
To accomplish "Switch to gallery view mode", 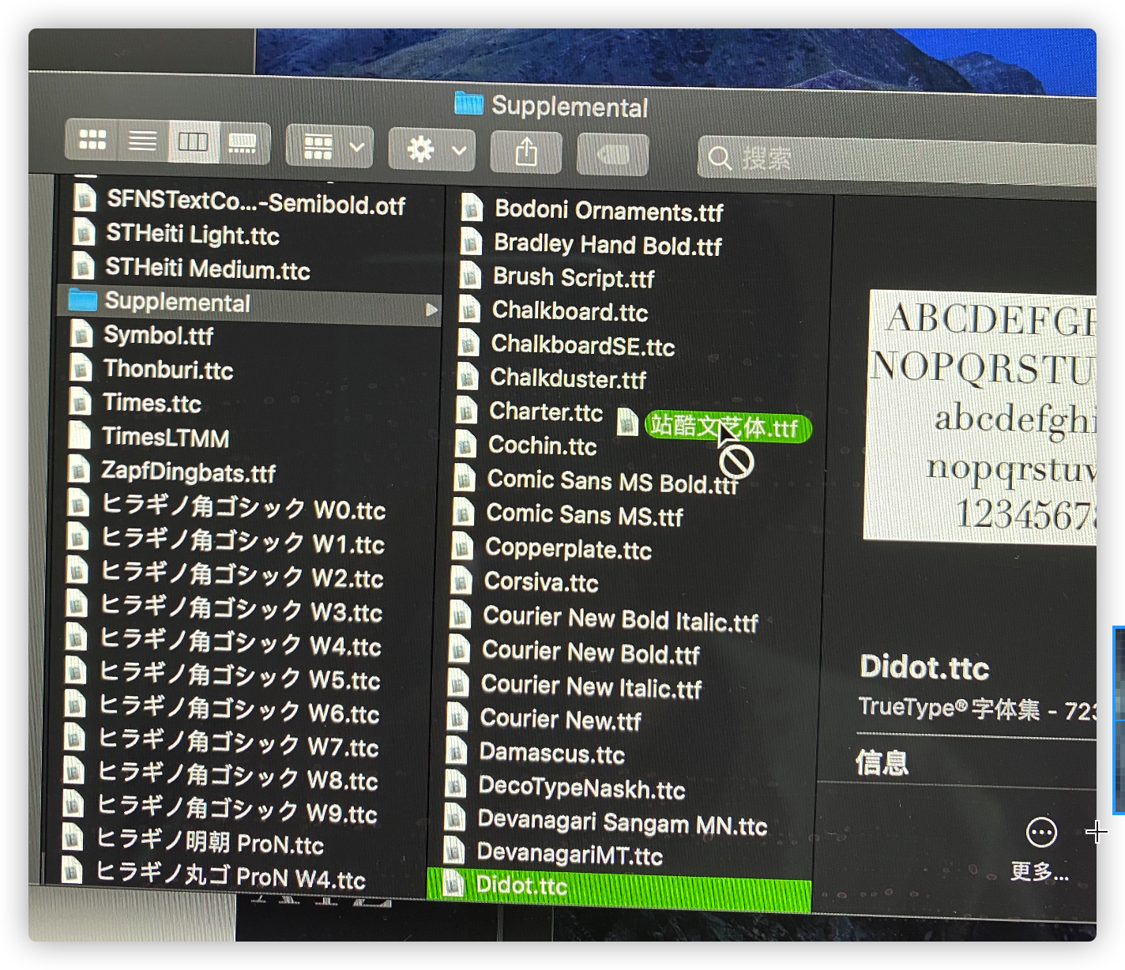I will coord(243,144).
